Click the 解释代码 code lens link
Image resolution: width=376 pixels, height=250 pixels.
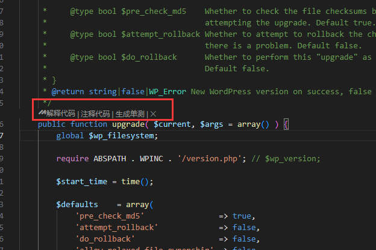60,114
